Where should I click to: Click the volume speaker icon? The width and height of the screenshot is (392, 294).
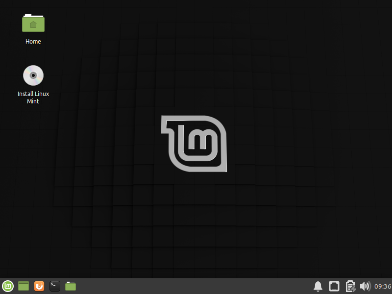pos(365,286)
